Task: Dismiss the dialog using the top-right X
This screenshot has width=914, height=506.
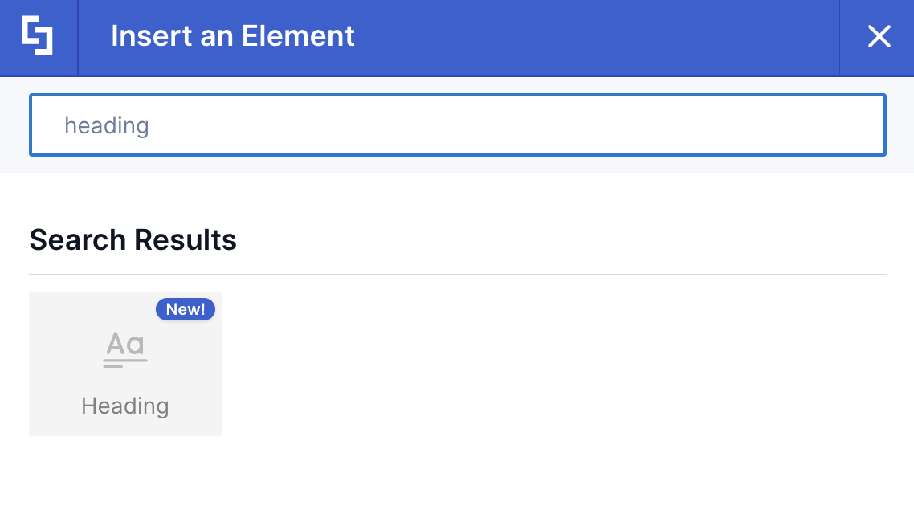Action: [879, 36]
